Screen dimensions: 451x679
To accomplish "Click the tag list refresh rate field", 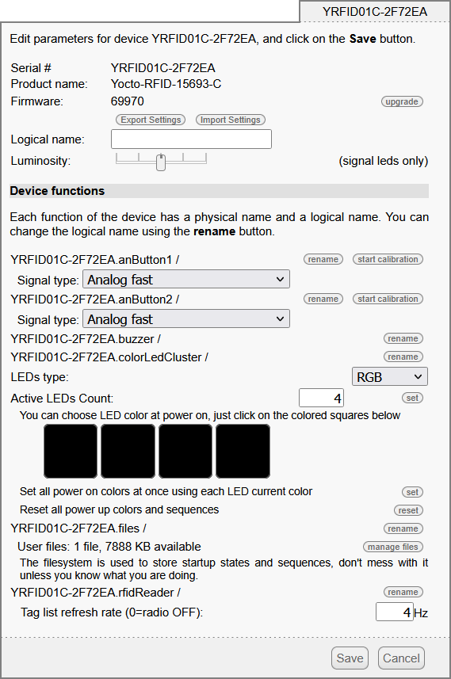I will pyautogui.click(x=394, y=612).
